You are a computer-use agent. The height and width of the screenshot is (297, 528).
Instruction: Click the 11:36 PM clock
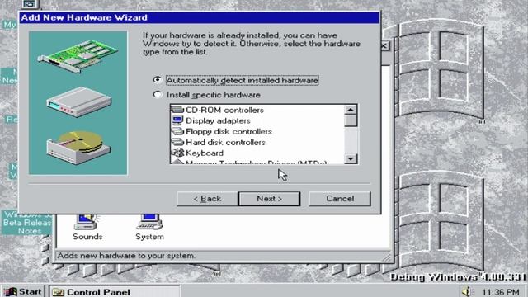[500, 292]
